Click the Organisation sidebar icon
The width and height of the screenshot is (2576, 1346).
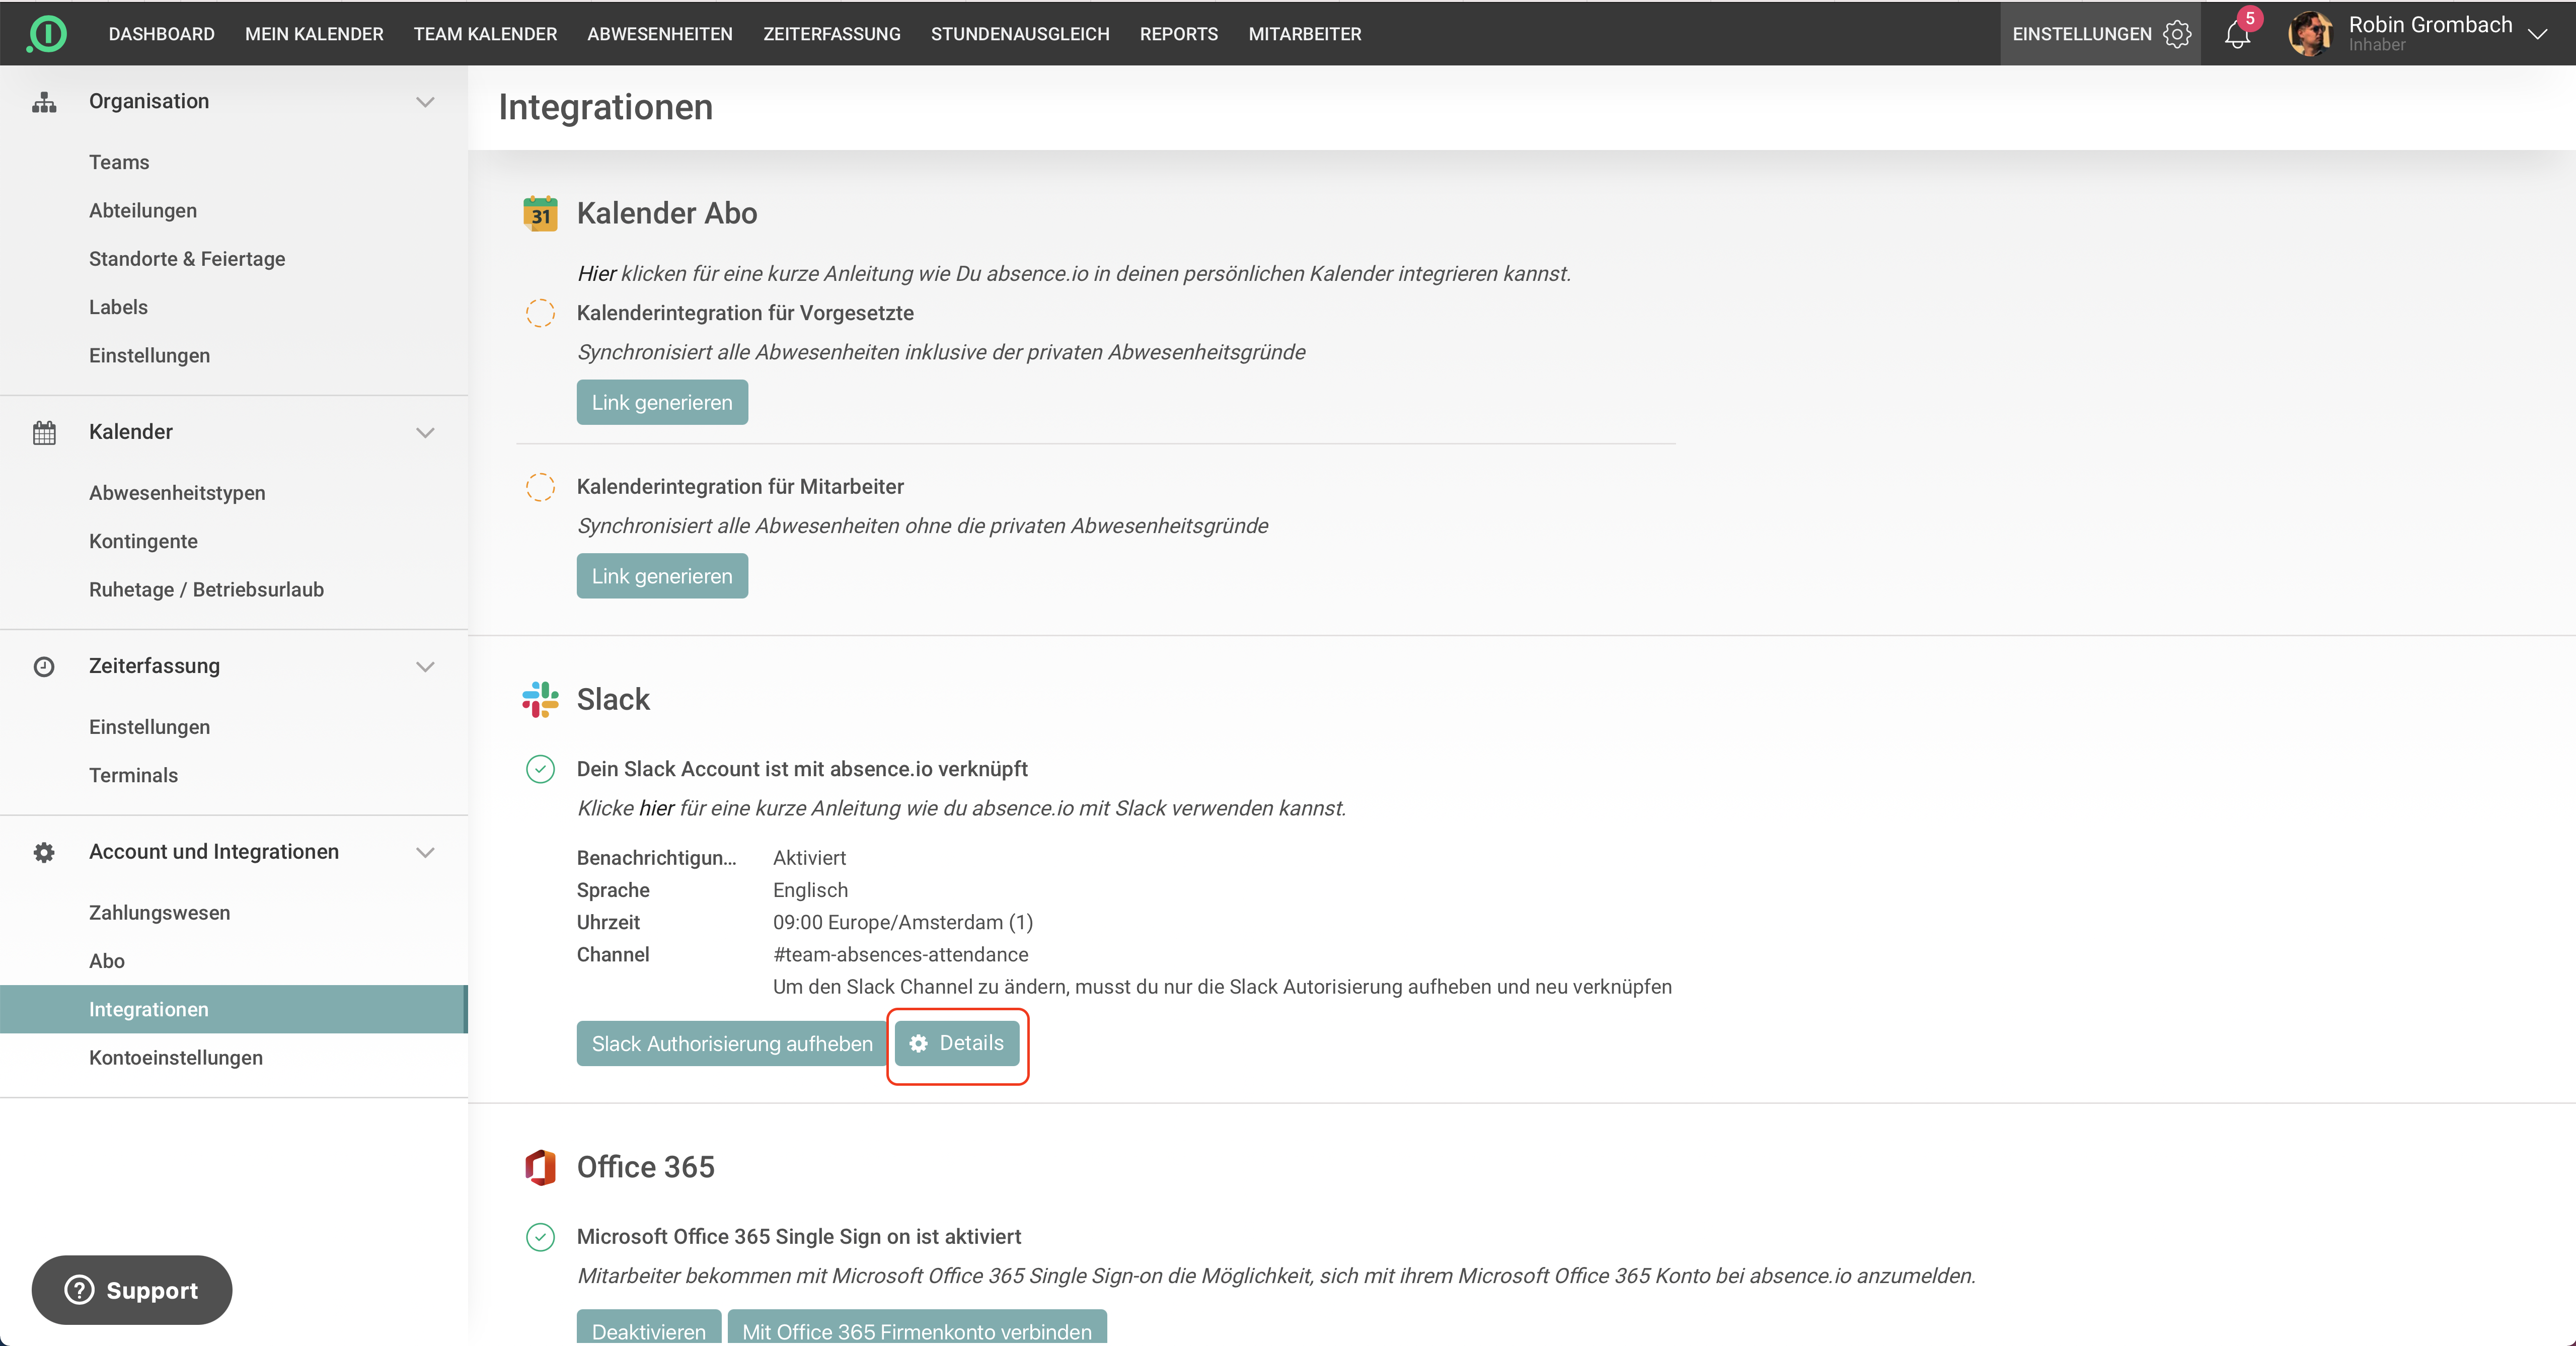pyautogui.click(x=44, y=102)
